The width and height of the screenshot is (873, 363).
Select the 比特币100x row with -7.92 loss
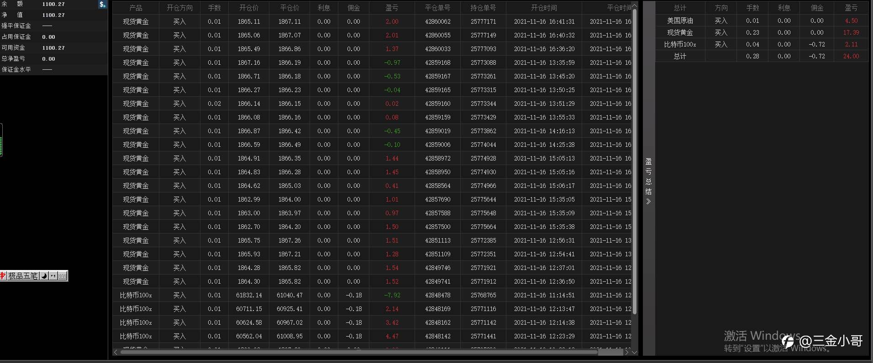[372, 295]
